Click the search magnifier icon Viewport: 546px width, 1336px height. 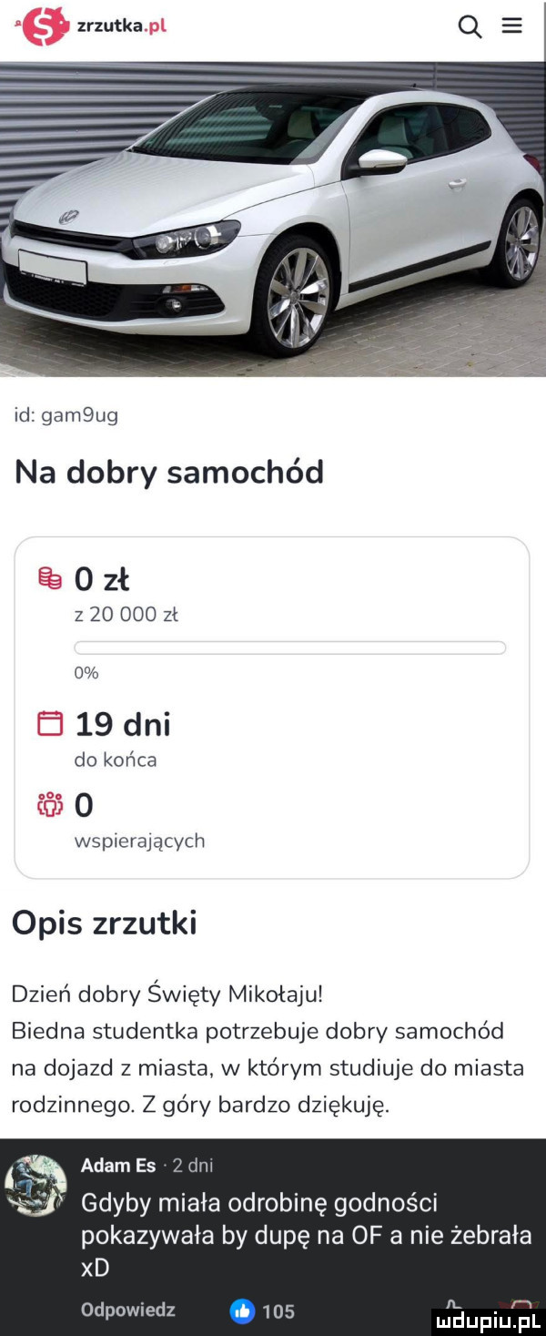(x=470, y=27)
